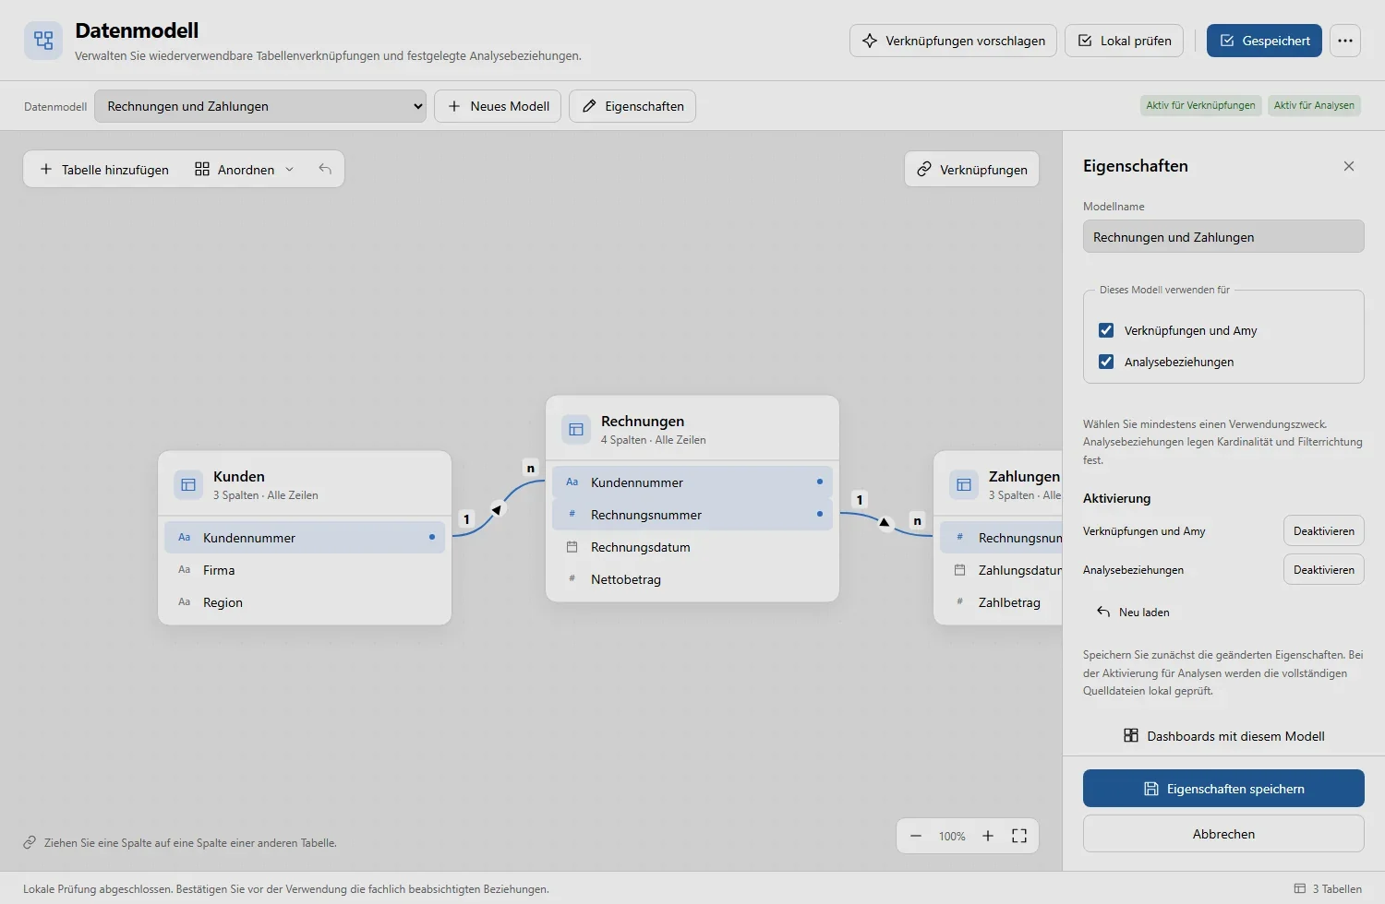Click filter direction arrow on Kunden-Rechnungen link
The image size is (1385, 904).
coord(497,509)
